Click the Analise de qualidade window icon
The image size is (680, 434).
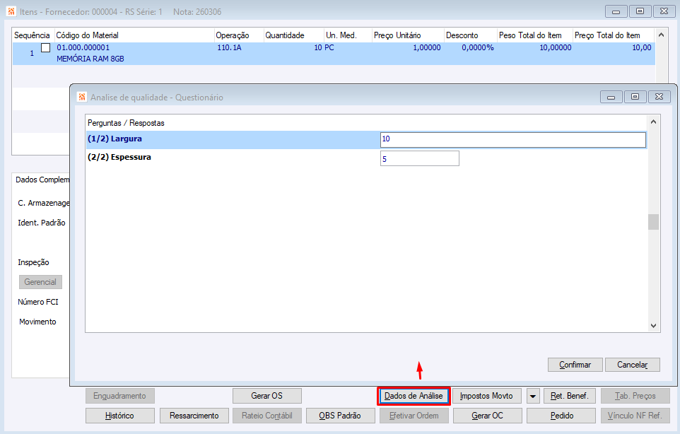[81, 97]
